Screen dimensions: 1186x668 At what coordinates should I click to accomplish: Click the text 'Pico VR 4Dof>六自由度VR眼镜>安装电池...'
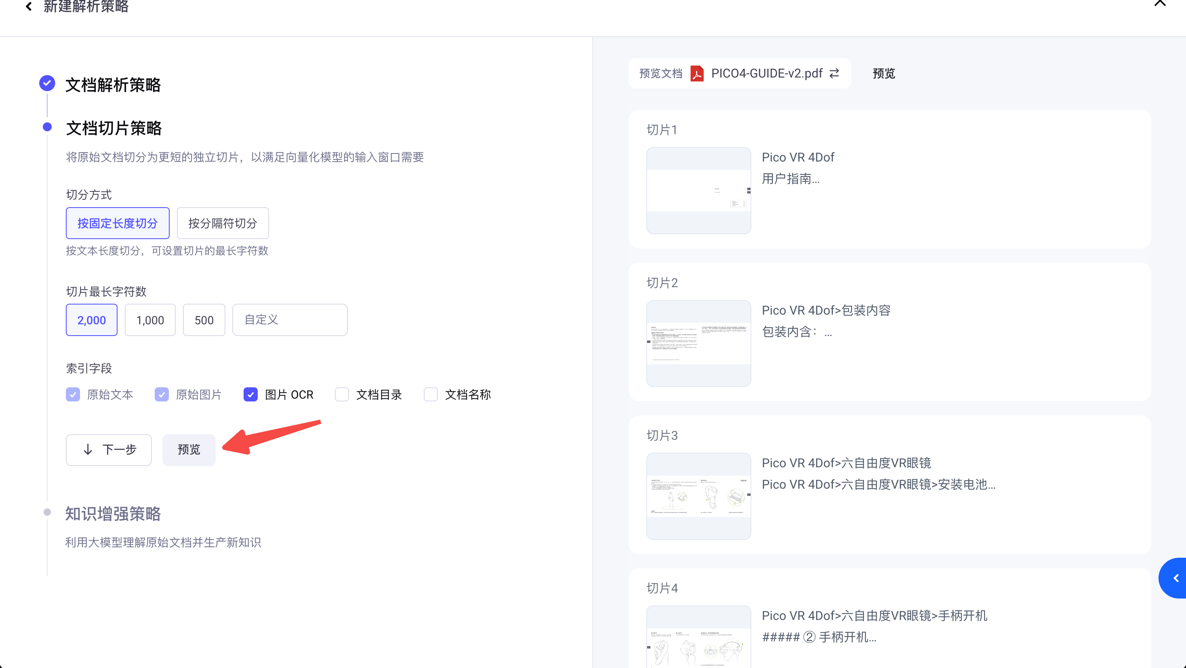(x=879, y=484)
